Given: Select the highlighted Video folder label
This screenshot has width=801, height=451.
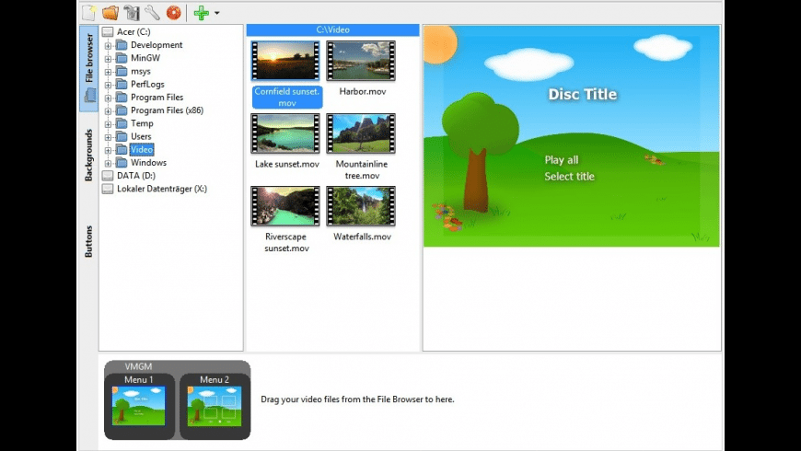Looking at the screenshot, I should point(142,150).
